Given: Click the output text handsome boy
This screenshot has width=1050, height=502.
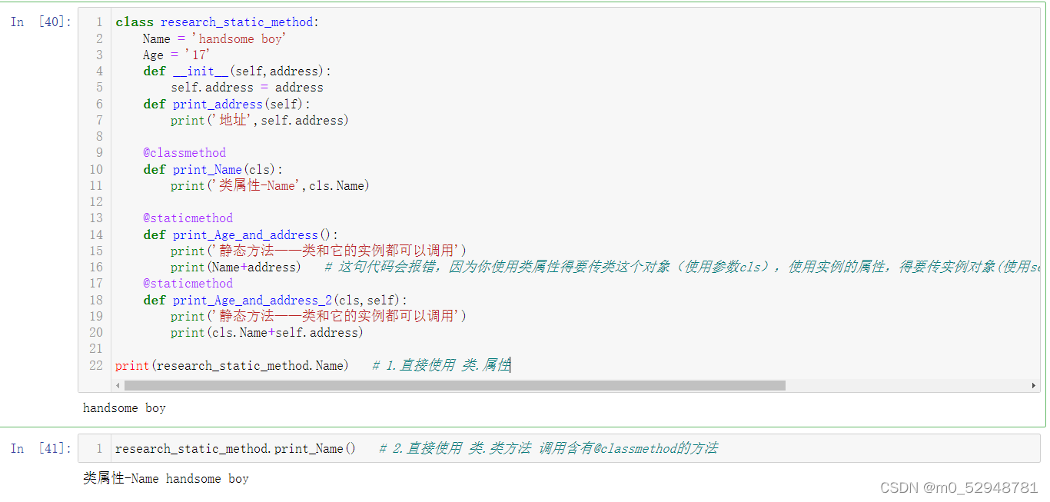Looking at the screenshot, I should point(124,408).
